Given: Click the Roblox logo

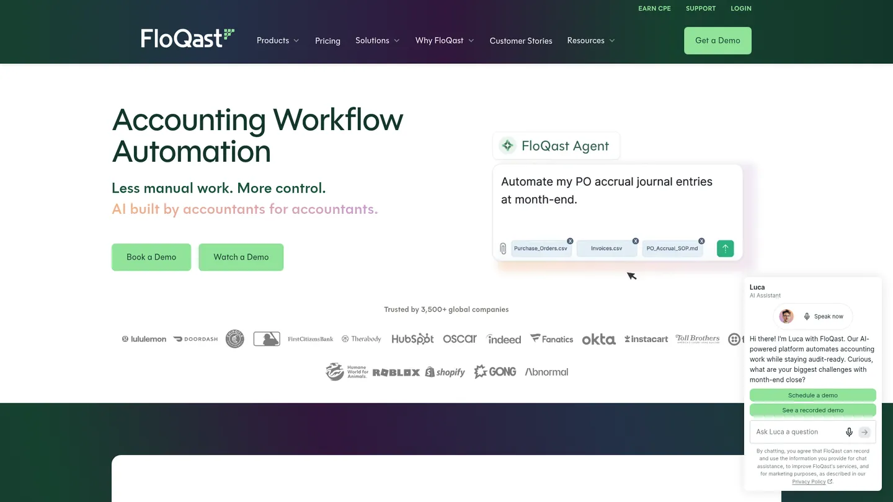Looking at the screenshot, I should tap(396, 372).
